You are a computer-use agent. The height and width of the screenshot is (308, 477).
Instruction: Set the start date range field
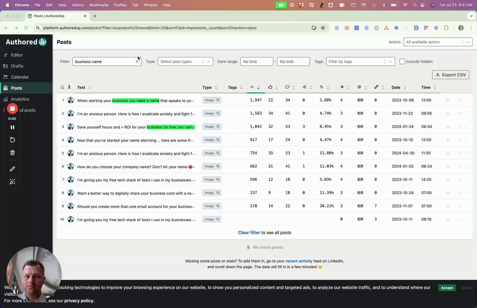click(x=256, y=62)
